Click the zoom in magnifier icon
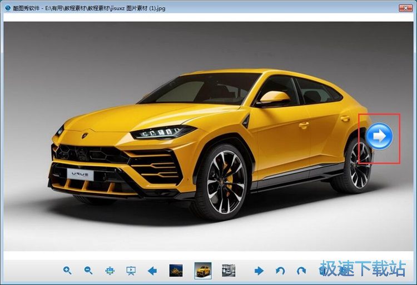417x285 pixels. [x=67, y=271]
